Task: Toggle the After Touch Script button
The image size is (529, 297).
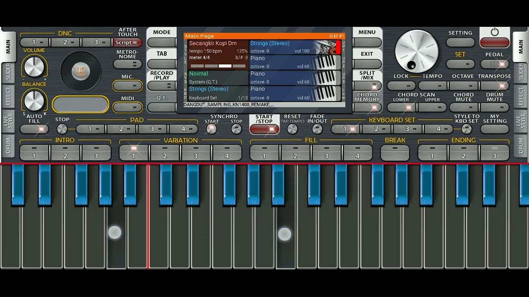Action: pos(127,42)
